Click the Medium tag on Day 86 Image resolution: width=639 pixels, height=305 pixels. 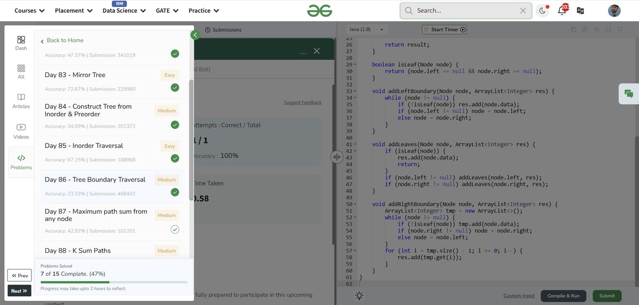(167, 180)
